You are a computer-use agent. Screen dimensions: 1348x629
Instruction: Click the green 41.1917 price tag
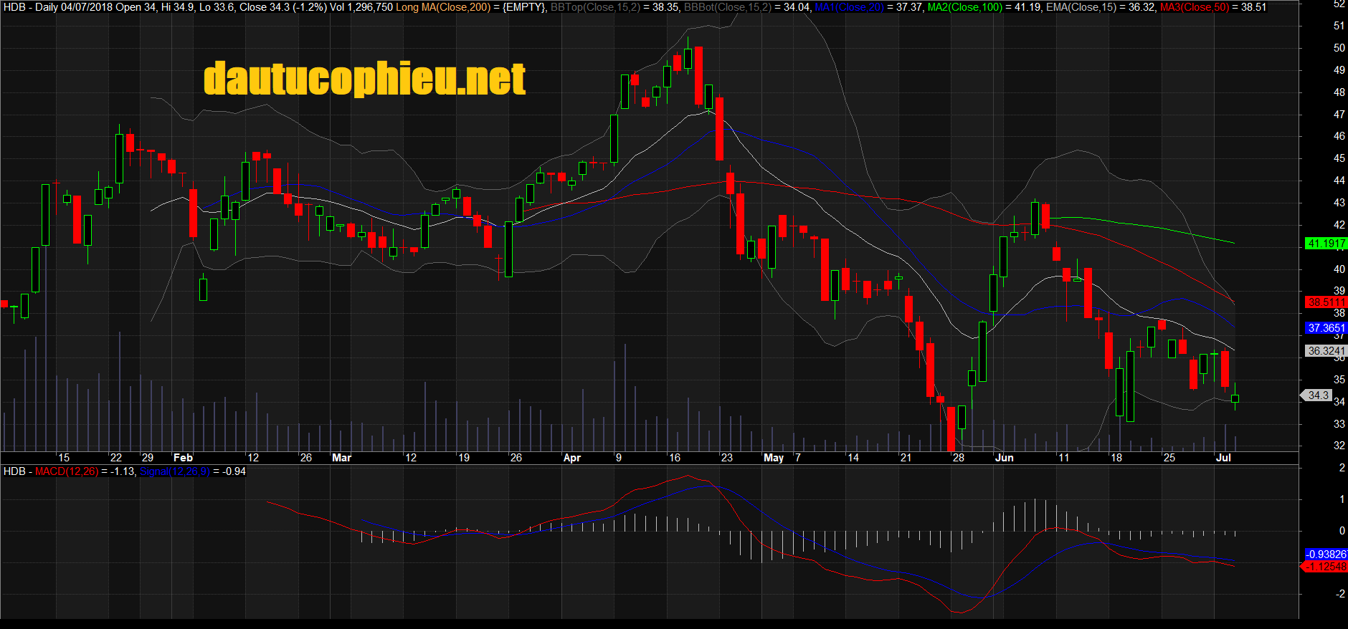click(x=1326, y=244)
